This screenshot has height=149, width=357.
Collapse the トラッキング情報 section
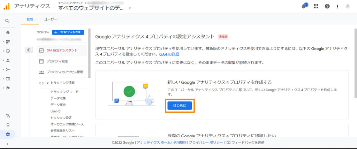point(47,83)
